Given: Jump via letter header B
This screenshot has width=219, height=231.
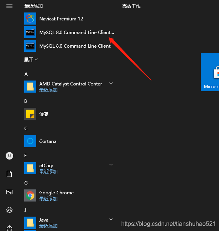Looking at the screenshot, I should tap(26, 101).
